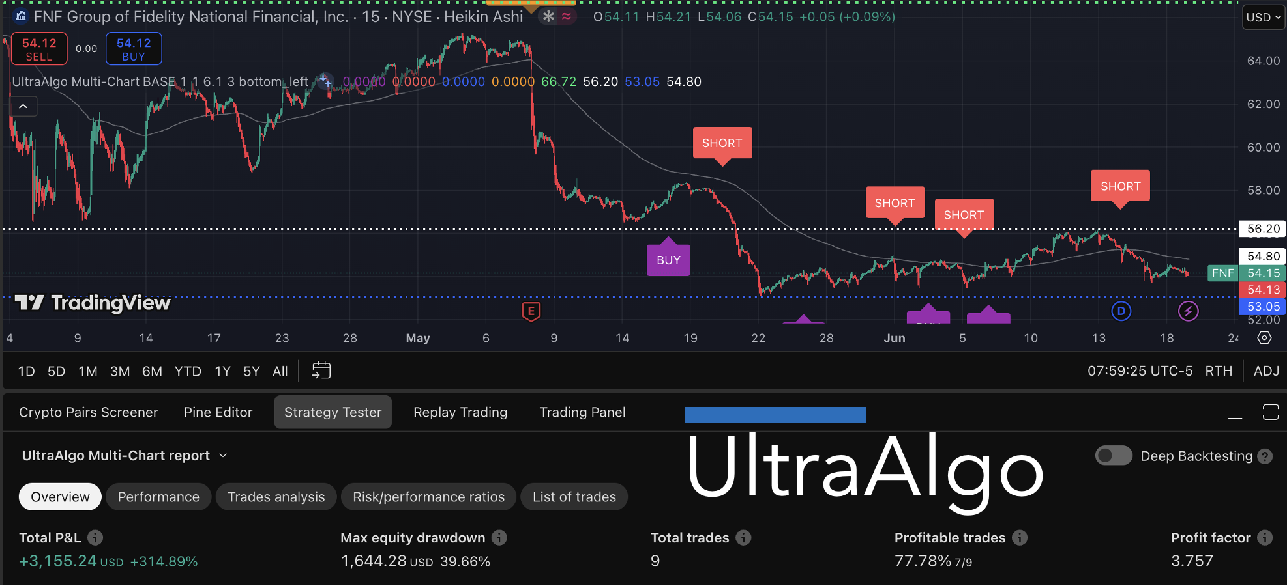The height and width of the screenshot is (586, 1287).
Task: Set chart range to 3M
Action: pos(120,371)
